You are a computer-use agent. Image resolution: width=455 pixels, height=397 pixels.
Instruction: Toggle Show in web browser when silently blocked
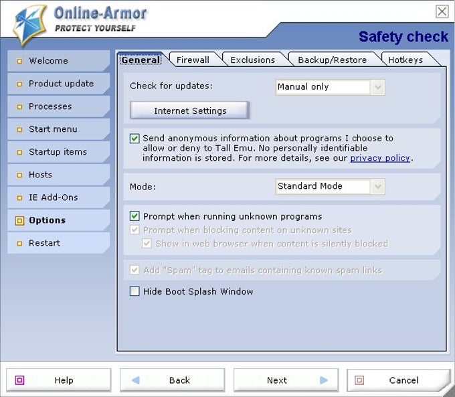tap(147, 244)
